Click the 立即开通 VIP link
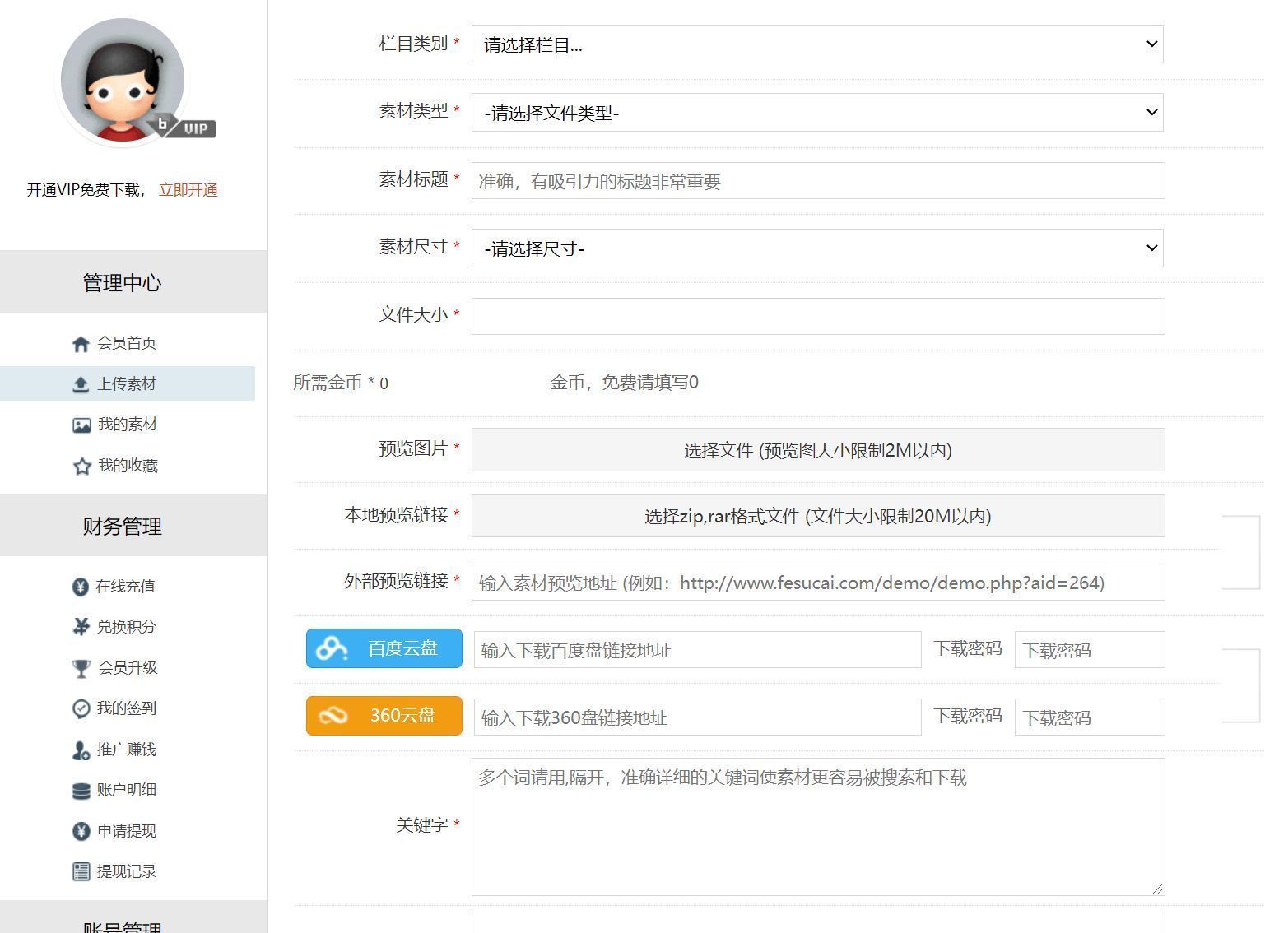The image size is (1265, 933). click(187, 189)
